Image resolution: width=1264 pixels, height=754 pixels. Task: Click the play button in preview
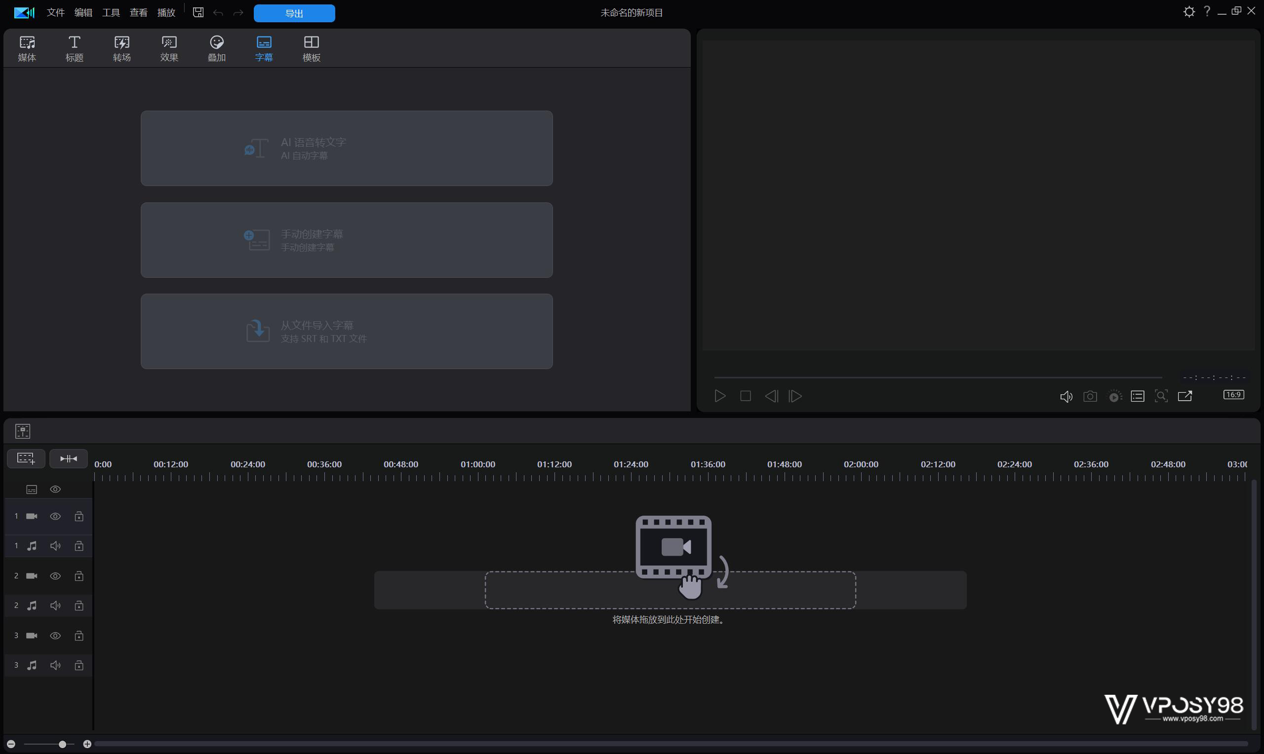pos(720,396)
